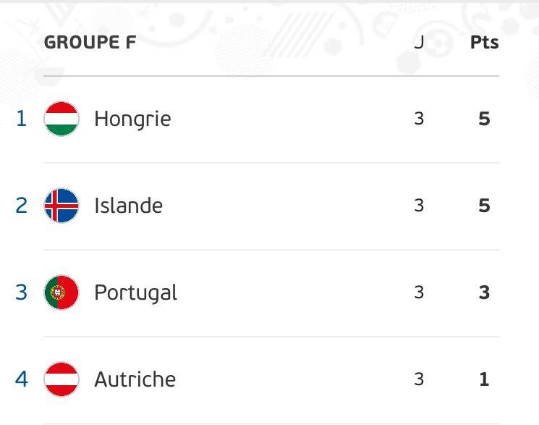Click the Iceland flag icon
539x425 pixels.
(x=61, y=206)
